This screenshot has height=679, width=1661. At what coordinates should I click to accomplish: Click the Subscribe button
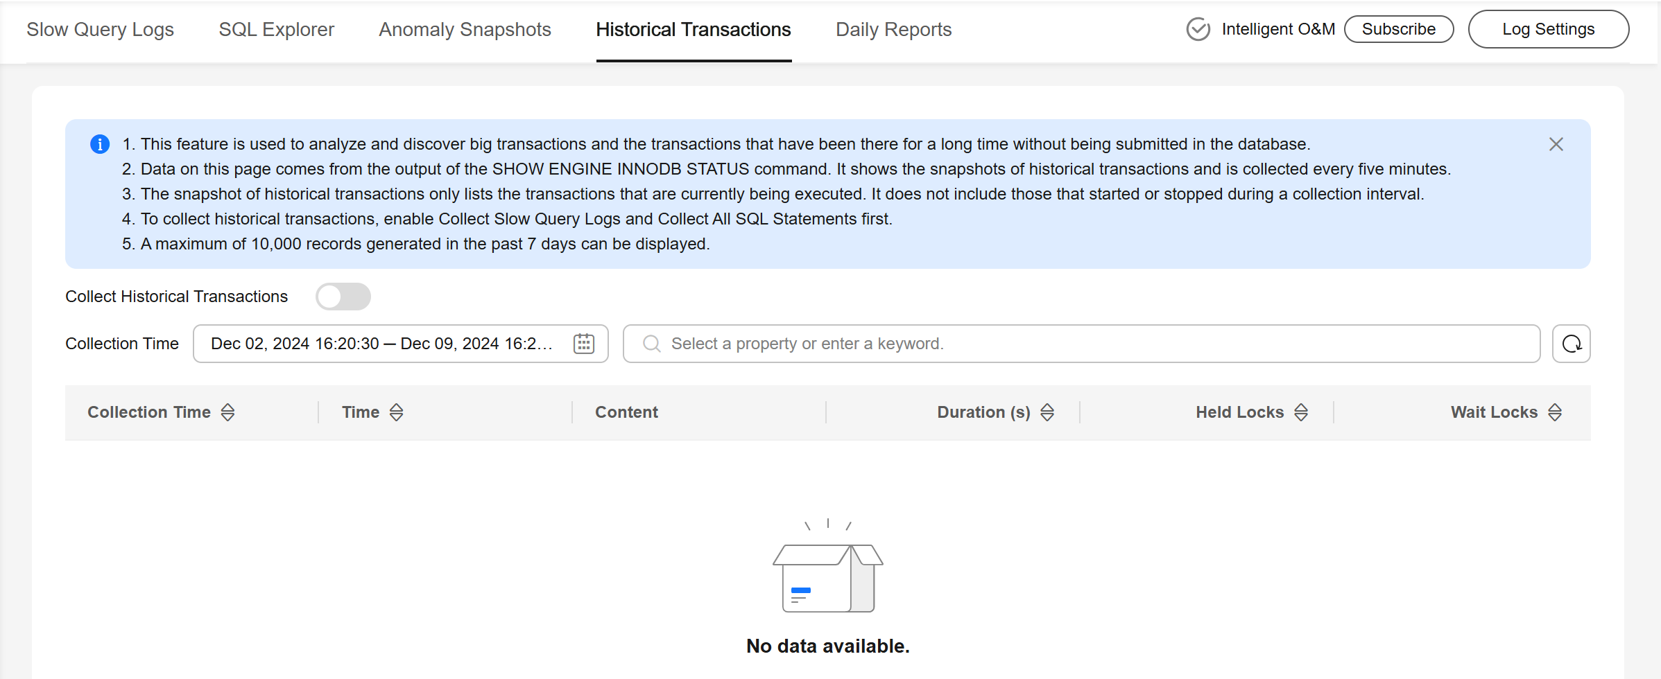[x=1399, y=29]
